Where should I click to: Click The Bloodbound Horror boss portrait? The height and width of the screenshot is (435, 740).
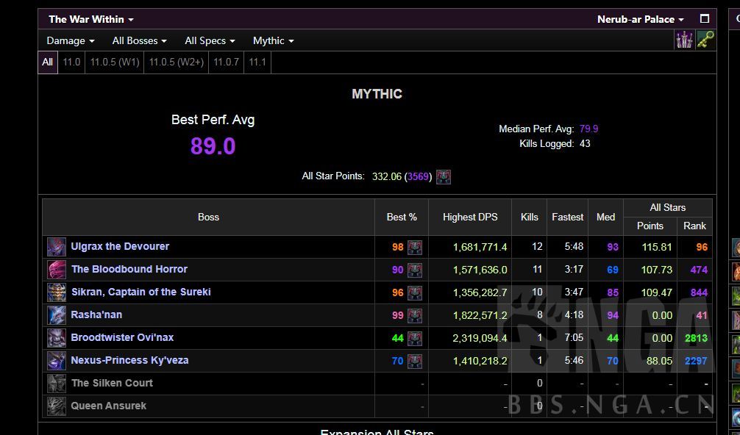57,270
